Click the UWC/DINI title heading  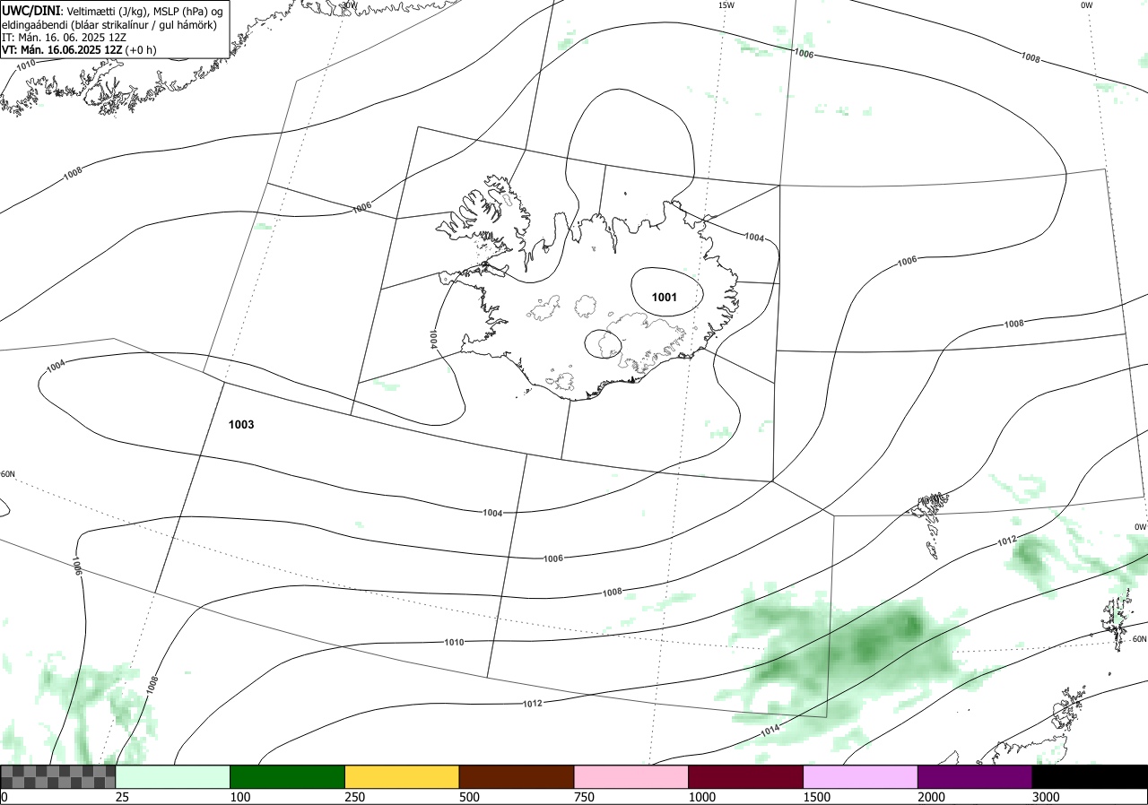click(31, 10)
